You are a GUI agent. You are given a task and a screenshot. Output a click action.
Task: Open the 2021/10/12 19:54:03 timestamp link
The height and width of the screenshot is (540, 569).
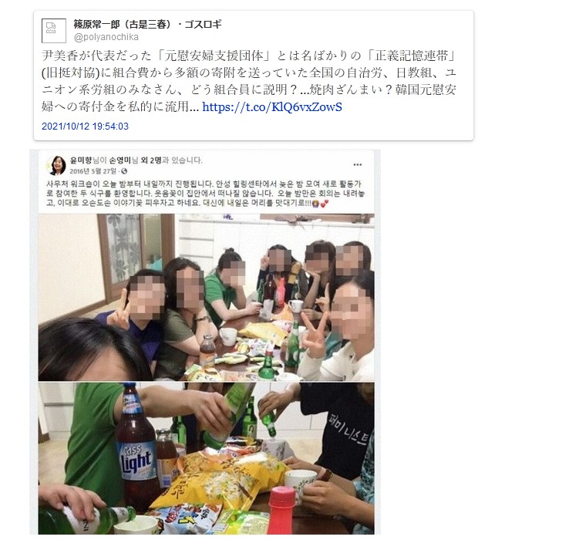coord(85,127)
